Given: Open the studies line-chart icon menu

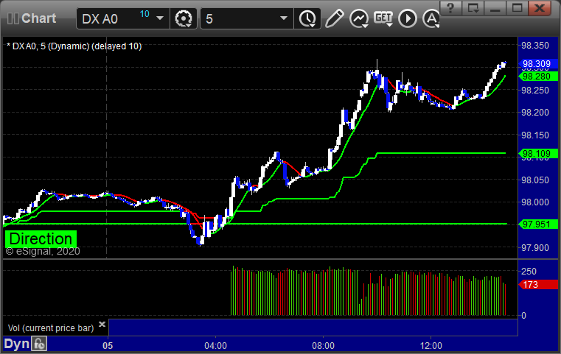Looking at the screenshot, I should pos(359,18).
